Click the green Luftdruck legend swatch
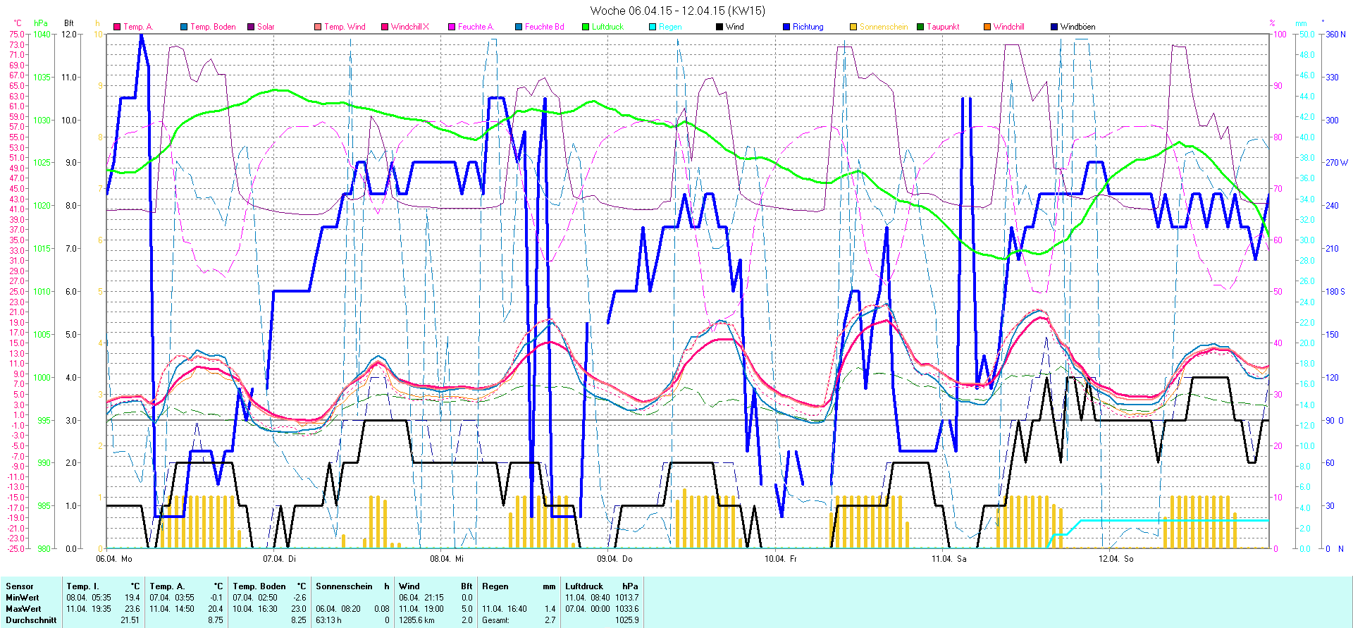 pos(586,27)
